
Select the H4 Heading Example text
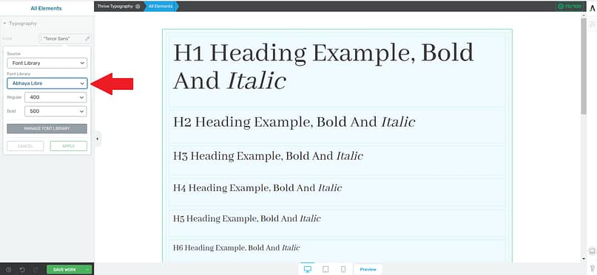click(x=257, y=188)
